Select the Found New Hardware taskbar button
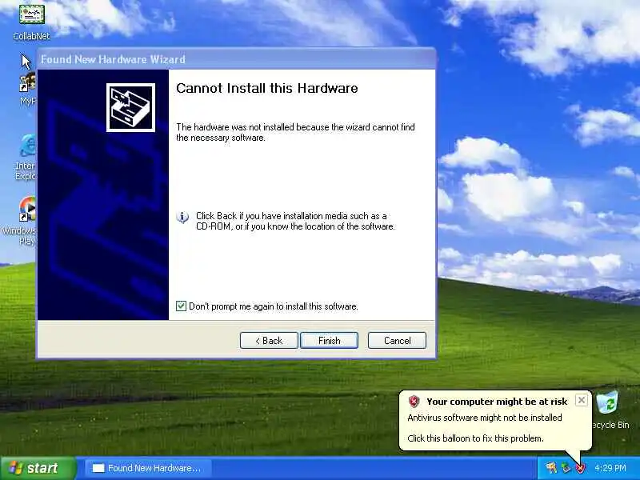The height and width of the screenshot is (480, 640). [148, 468]
